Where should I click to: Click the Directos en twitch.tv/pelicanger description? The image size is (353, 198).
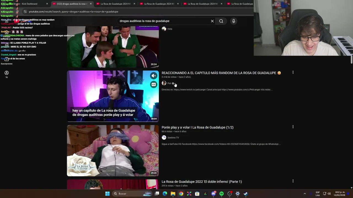tap(217, 90)
